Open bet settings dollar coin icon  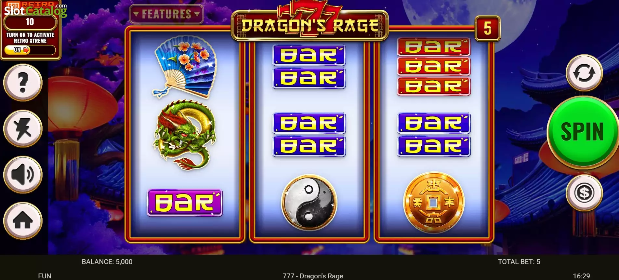coord(584,193)
